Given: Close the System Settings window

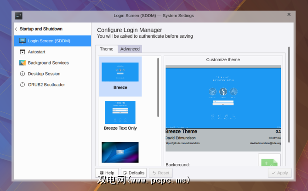Looking at the screenshot, I should (x=289, y=15).
